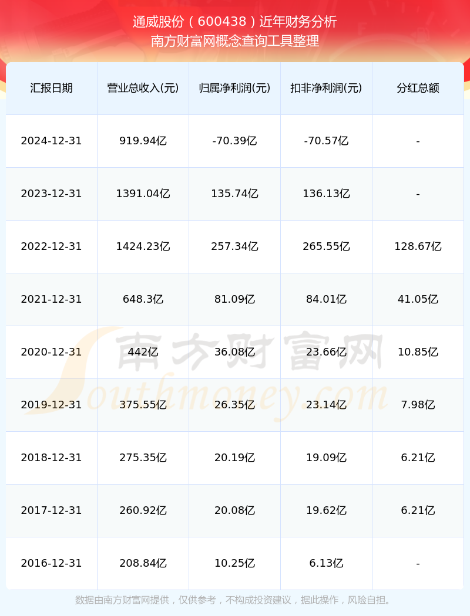Select the 6.21亿 dividend in 2017 row
470x616 pixels.
418,511
